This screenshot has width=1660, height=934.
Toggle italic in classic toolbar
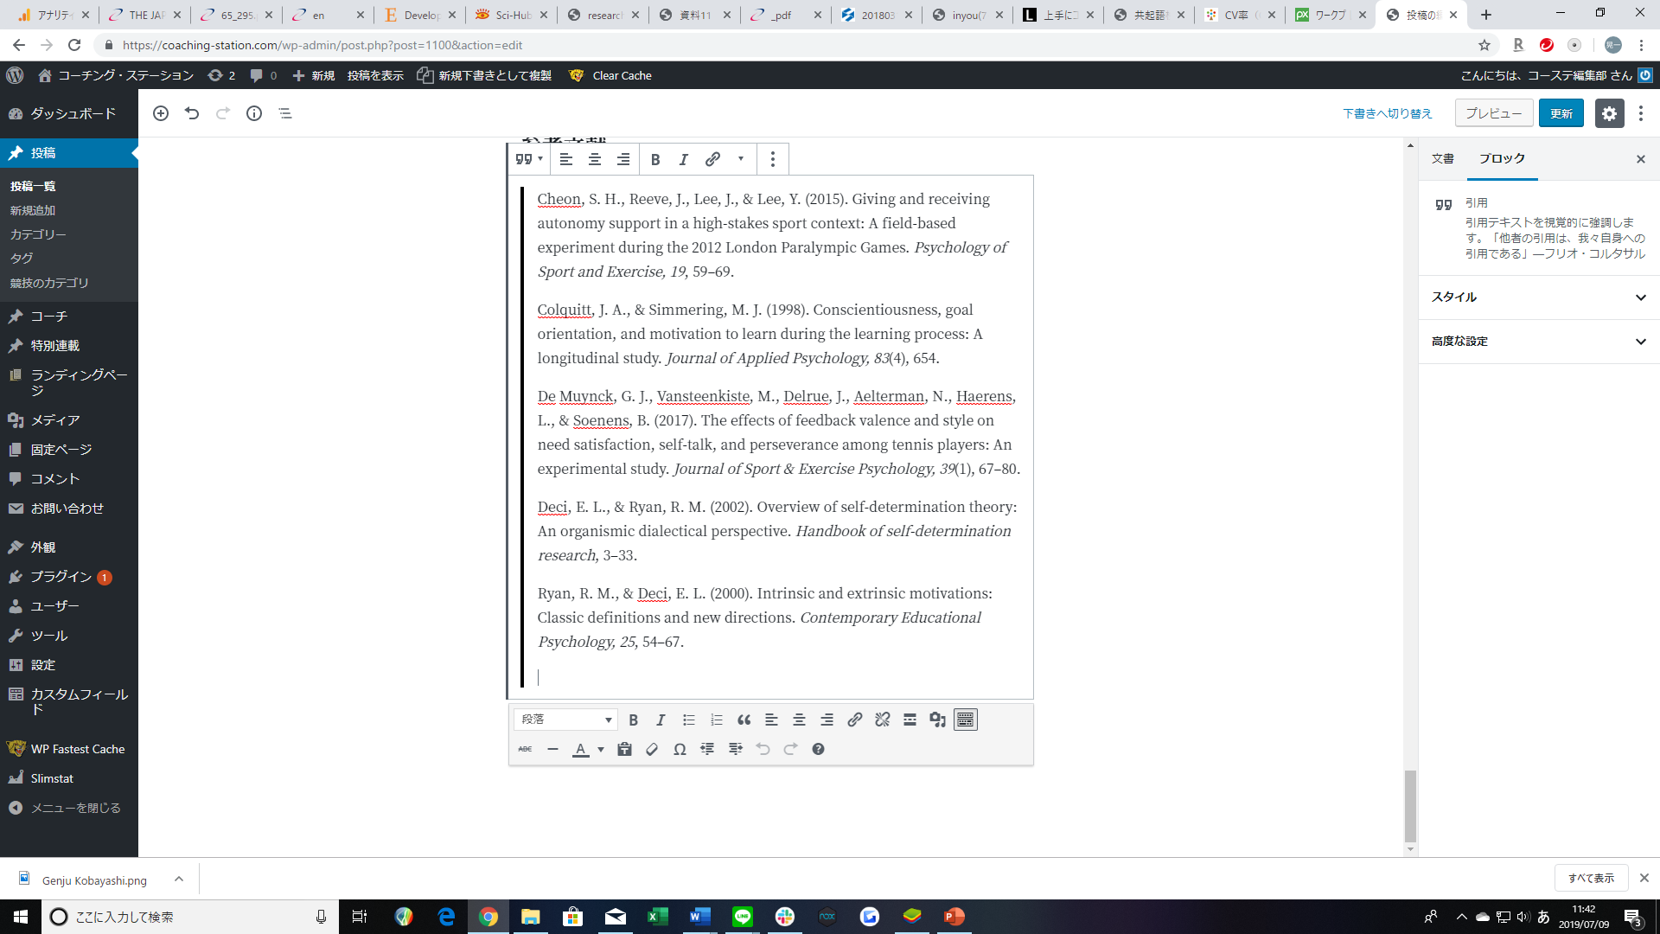click(x=661, y=720)
